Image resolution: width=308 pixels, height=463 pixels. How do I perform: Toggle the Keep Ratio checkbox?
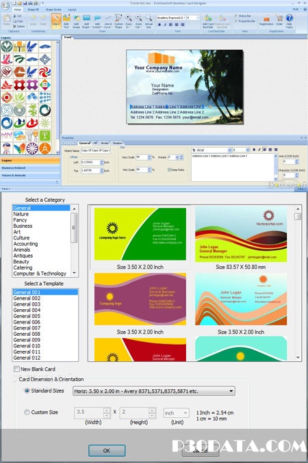click(x=169, y=170)
